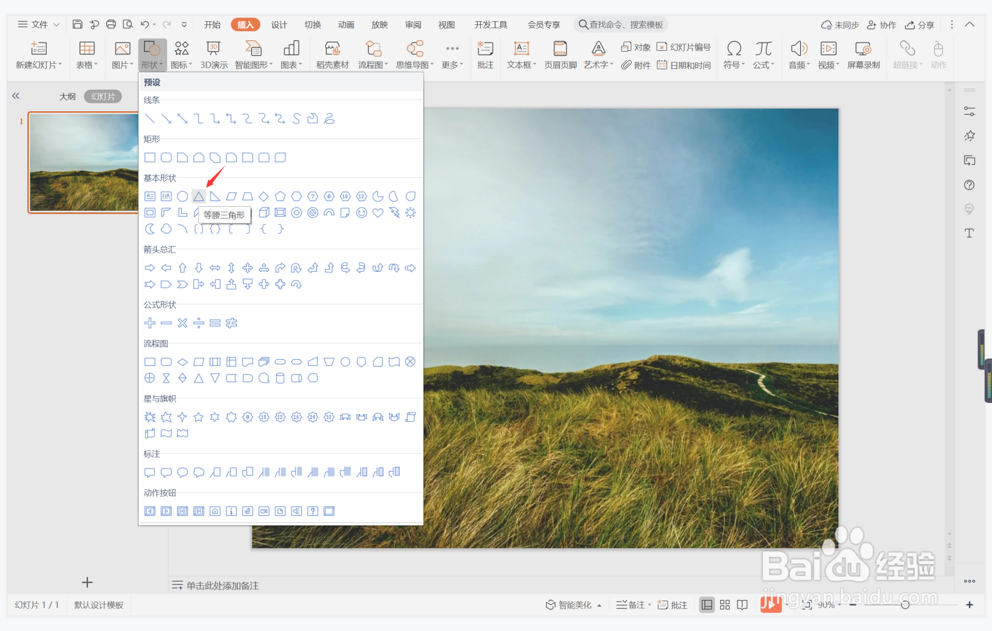
Task: Select the five-point star shape
Action: (198, 417)
